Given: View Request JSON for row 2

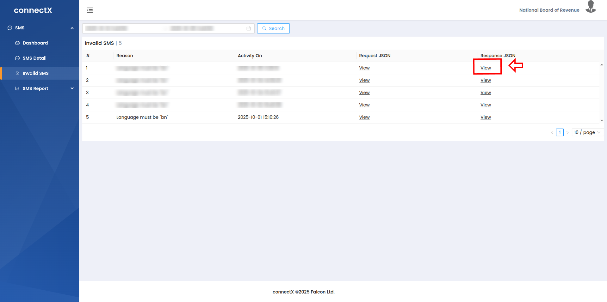Looking at the screenshot, I should click(x=364, y=80).
